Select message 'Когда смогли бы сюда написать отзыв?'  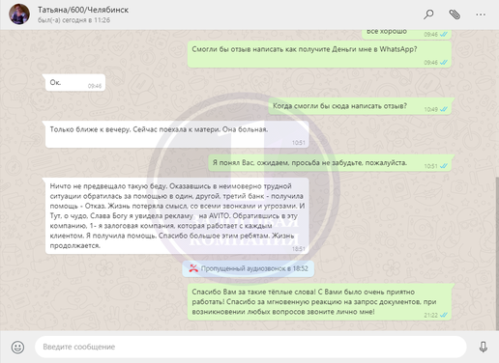[x=360, y=106]
